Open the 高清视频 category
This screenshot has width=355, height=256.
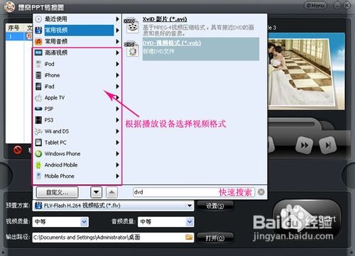(77, 52)
